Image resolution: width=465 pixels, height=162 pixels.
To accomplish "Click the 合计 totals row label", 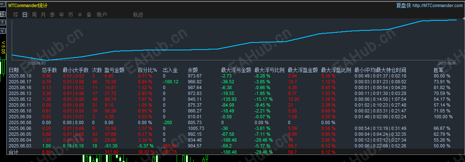I will click(14, 152).
